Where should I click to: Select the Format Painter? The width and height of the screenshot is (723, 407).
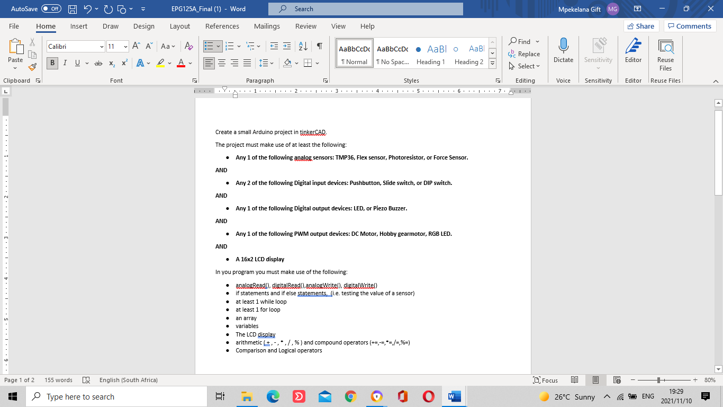32,67
